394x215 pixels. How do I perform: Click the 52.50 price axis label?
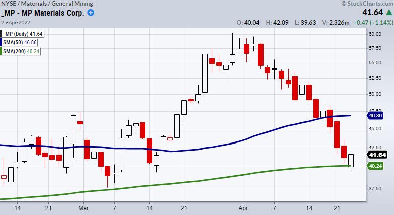click(375, 78)
